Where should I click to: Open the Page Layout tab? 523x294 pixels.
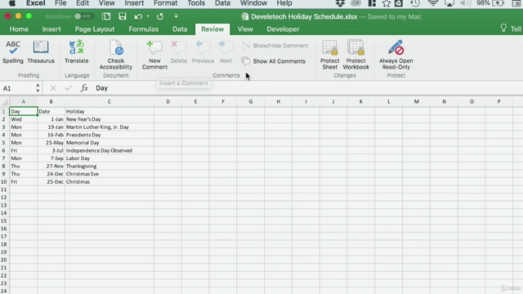tap(95, 29)
